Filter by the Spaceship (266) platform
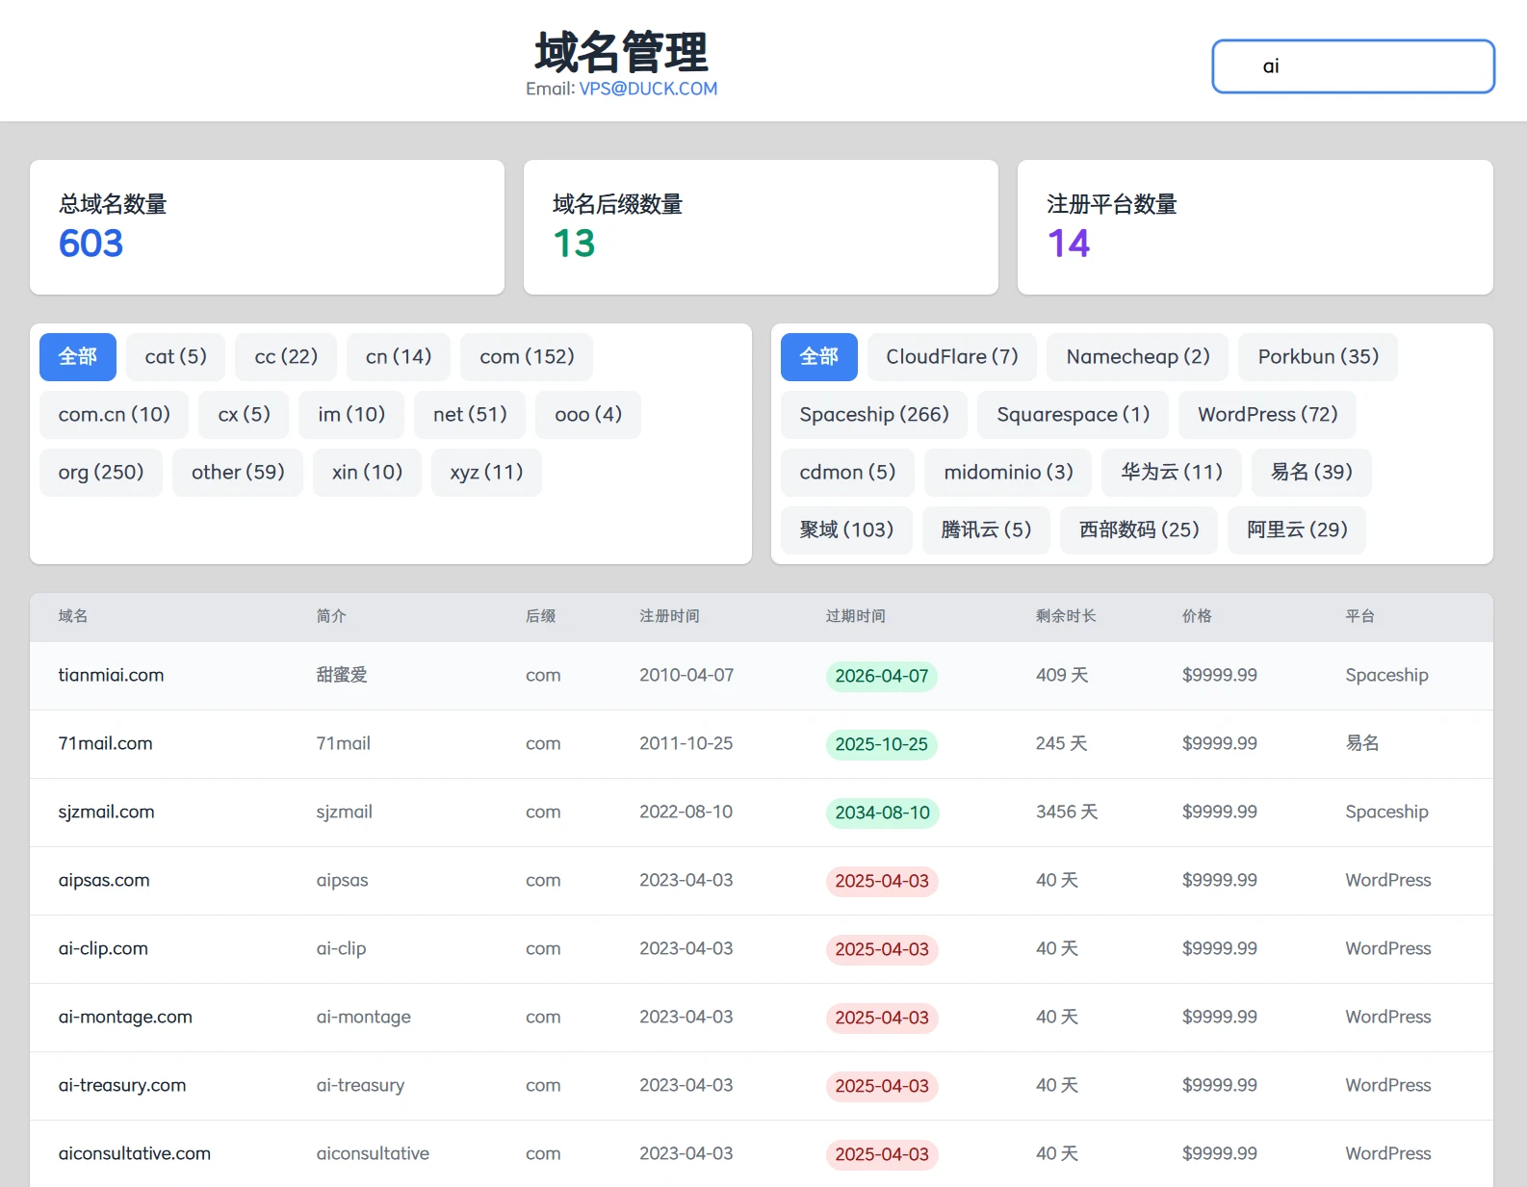Screen dimensions: 1527x1187 [873, 415]
